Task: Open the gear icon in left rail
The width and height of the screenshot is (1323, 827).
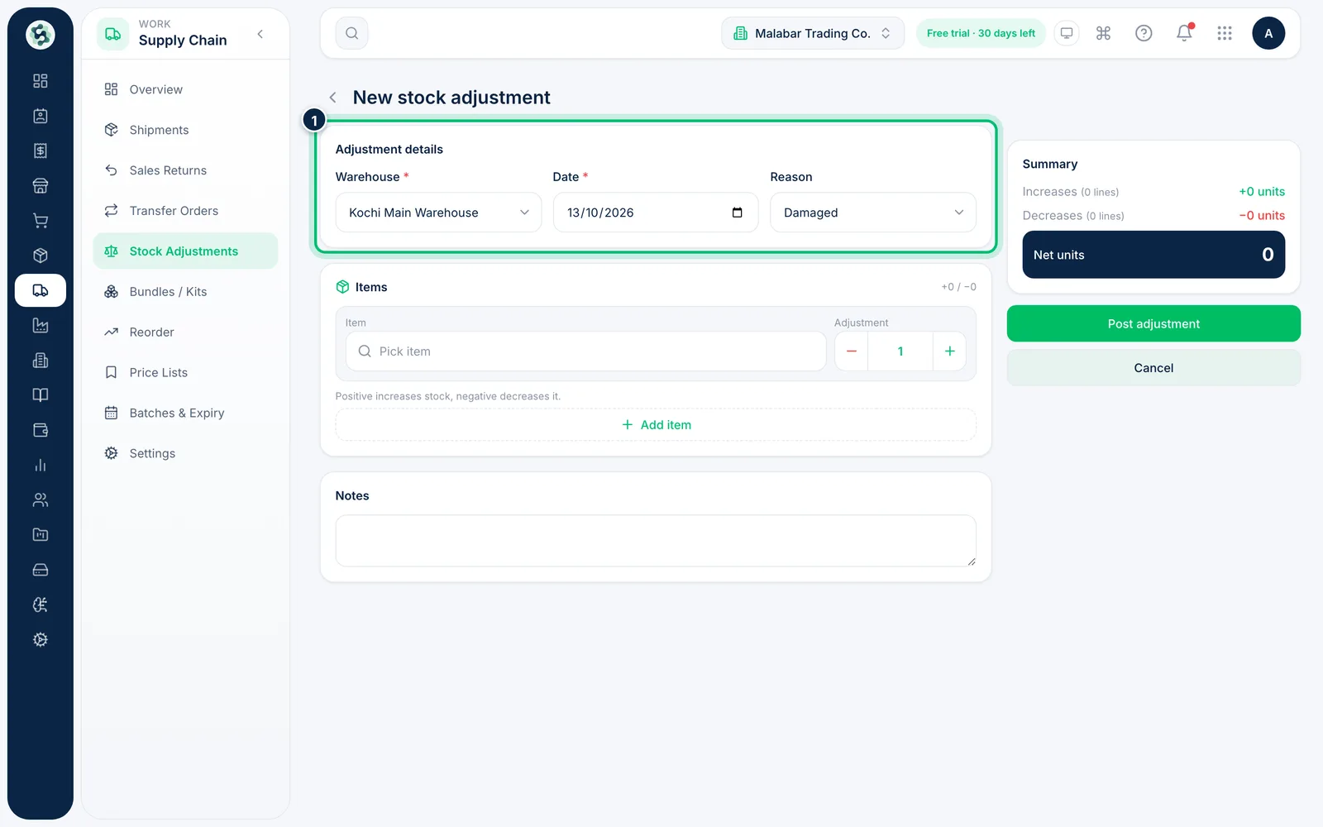Action: click(40, 639)
